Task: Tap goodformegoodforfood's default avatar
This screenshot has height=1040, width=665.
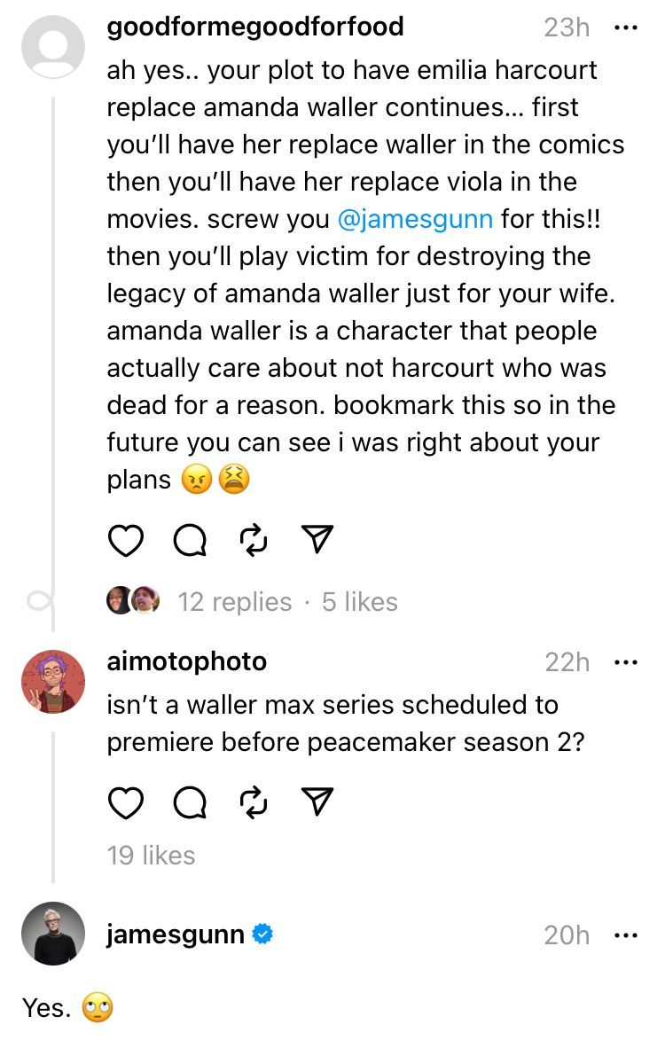Action: click(53, 46)
